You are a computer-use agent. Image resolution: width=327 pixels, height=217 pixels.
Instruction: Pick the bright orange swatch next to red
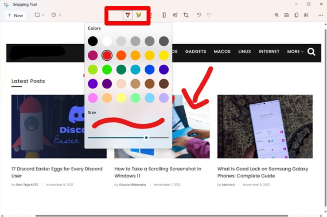121,56
